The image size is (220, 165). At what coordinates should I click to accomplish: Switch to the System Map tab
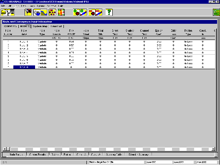point(40,26)
